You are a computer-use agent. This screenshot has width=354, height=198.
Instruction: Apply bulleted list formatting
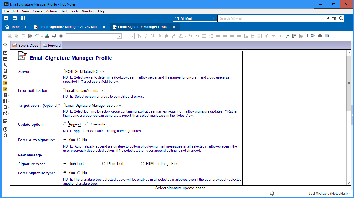tap(204, 36)
